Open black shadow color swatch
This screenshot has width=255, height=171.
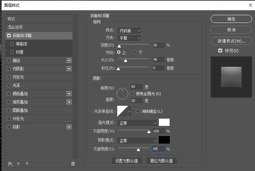[164, 140]
